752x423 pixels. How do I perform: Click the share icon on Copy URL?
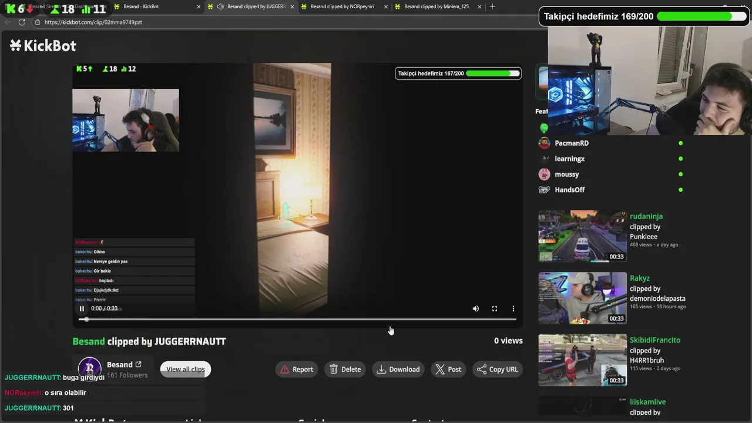click(x=482, y=369)
